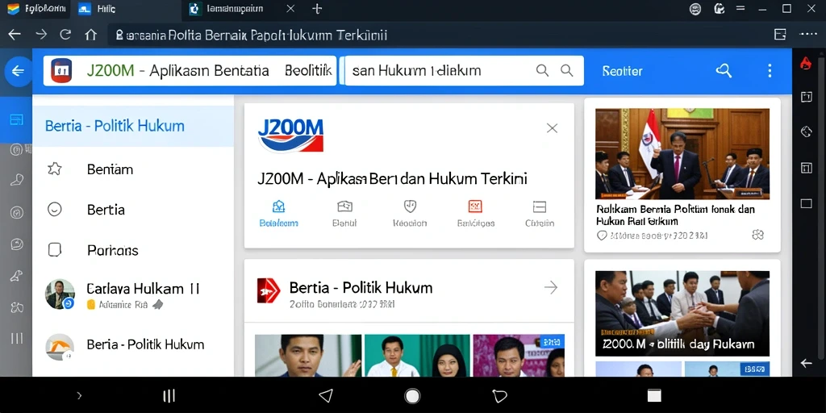Click the browser forward navigation arrow

(x=40, y=35)
